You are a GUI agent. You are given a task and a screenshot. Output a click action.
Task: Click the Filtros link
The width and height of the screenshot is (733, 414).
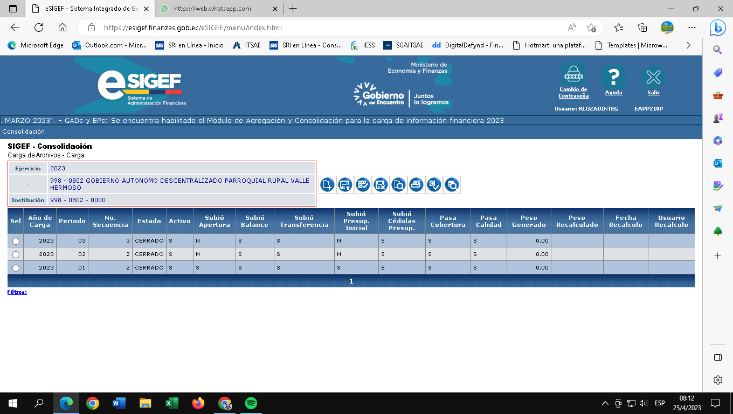coord(17,292)
